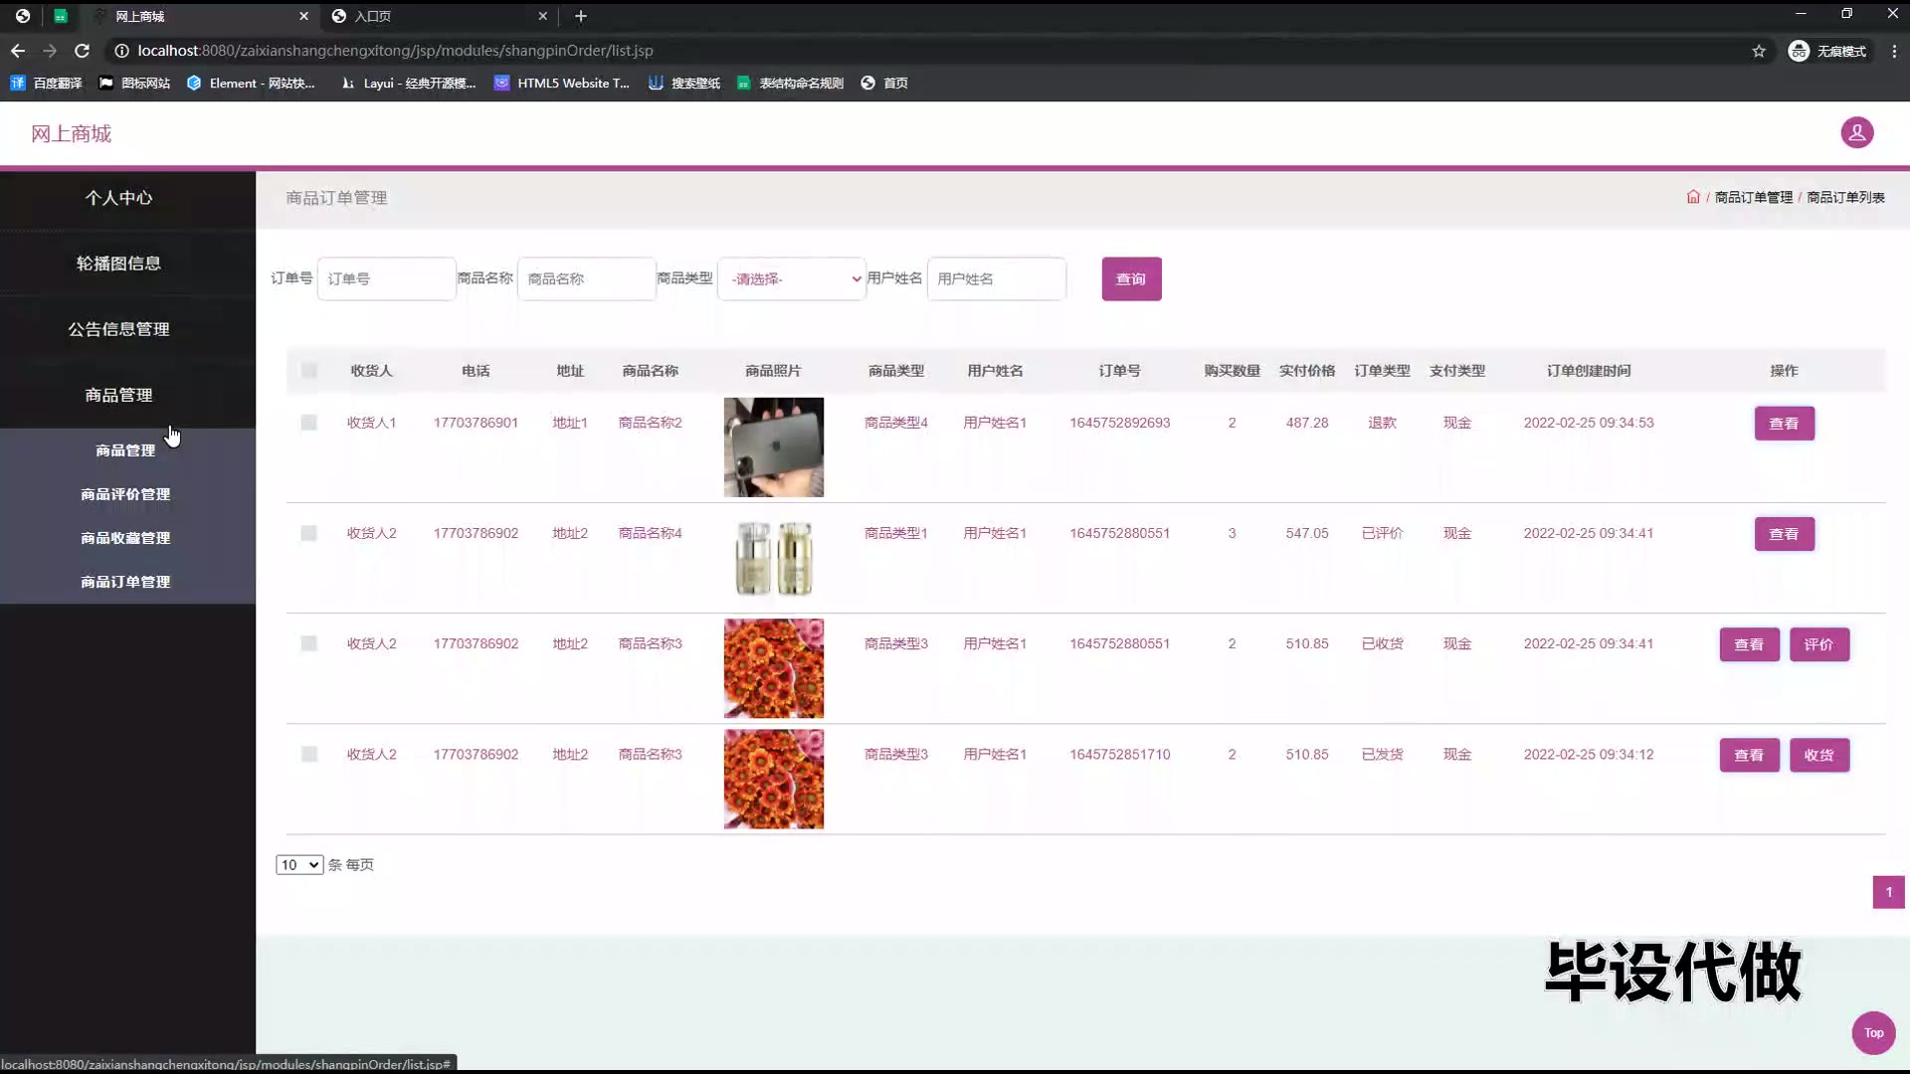The image size is (1910, 1074).
Task: Open the 商品类型 请选择 dropdown
Action: pyautogui.click(x=792, y=279)
